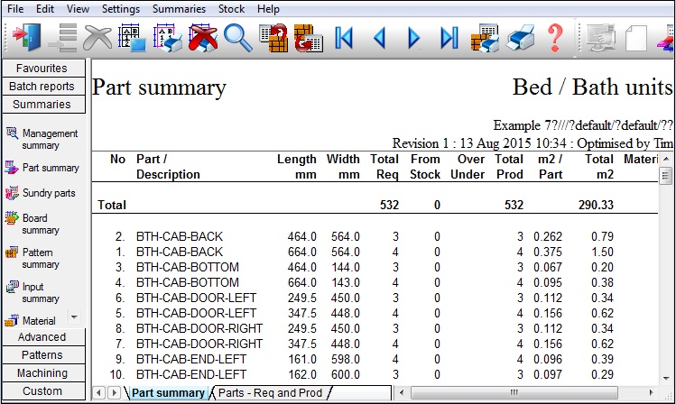The width and height of the screenshot is (676, 404).
Task: Switch to Part summary sheet tab
Action: [x=168, y=393]
